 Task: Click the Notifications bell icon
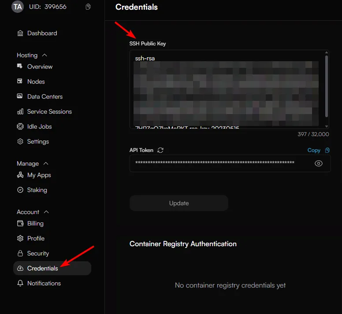[20, 283]
